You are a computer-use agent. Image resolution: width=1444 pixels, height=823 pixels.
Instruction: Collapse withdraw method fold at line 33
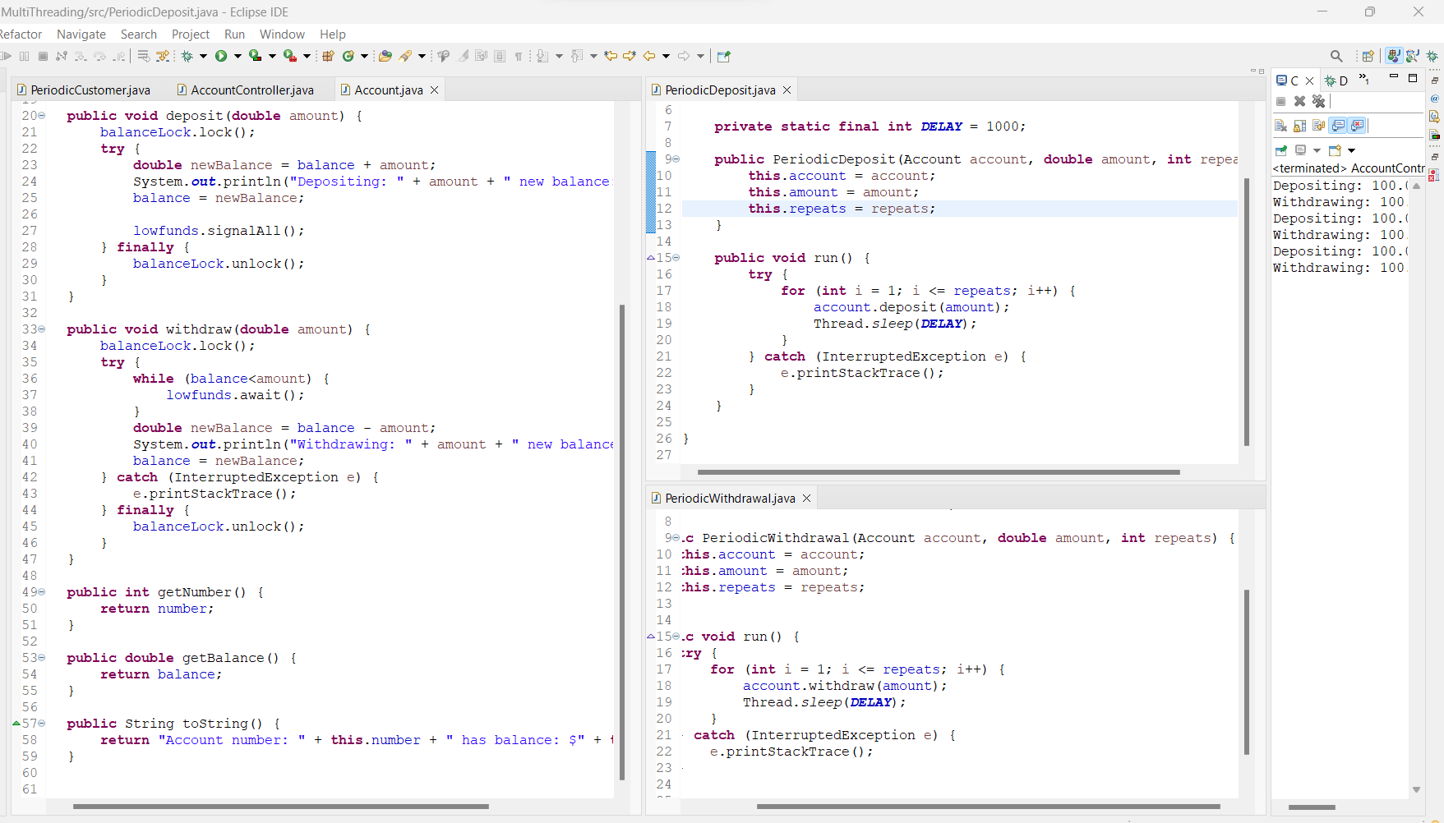pyautogui.click(x=42, y=329)
